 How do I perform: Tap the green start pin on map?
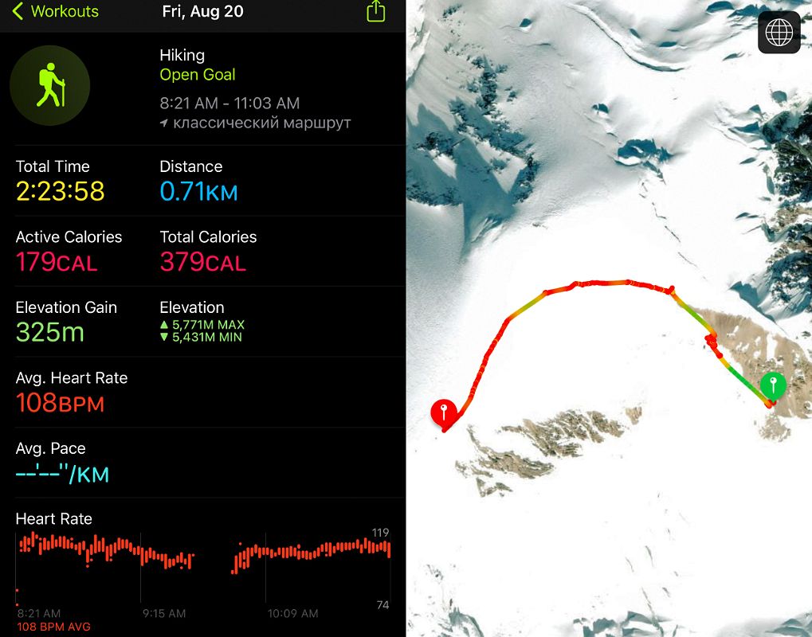click(x=772, y=385)
